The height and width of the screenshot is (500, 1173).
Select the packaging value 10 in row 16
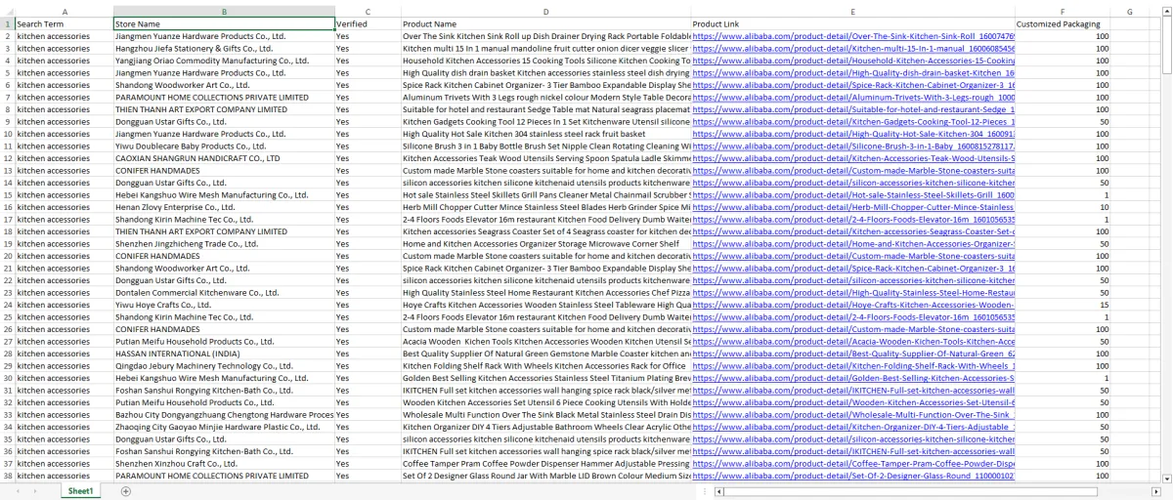click(1063, 207)
